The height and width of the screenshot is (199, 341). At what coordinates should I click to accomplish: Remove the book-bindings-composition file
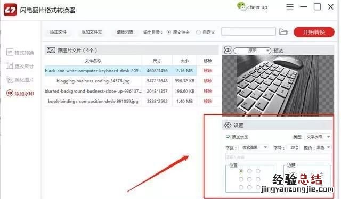tap(208, 101)
